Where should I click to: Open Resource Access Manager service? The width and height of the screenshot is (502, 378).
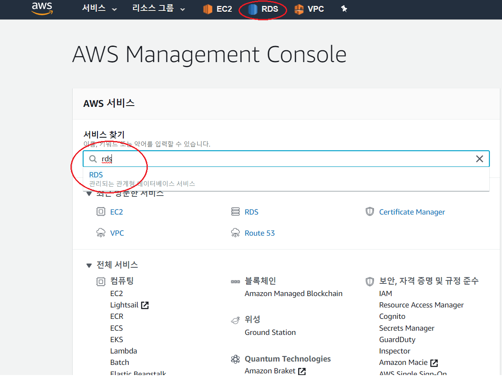[x=421, y=305]
